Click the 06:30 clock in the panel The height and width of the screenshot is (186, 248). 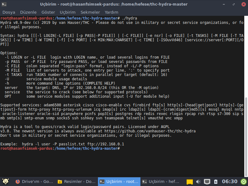230,182
